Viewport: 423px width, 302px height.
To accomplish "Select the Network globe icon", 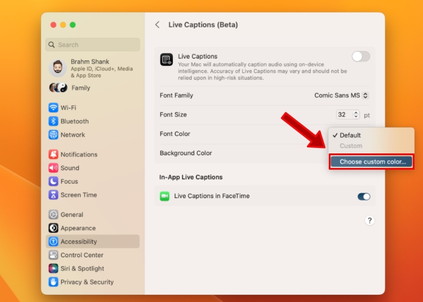I will (54, 135).
